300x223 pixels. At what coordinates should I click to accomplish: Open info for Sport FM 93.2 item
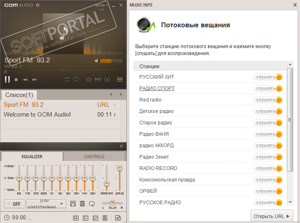tap(115, 105)
